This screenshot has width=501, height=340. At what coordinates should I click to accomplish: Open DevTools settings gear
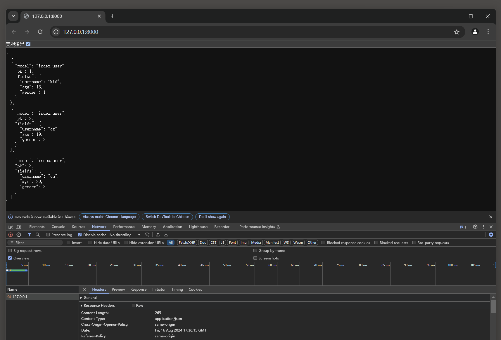point(475,227)
